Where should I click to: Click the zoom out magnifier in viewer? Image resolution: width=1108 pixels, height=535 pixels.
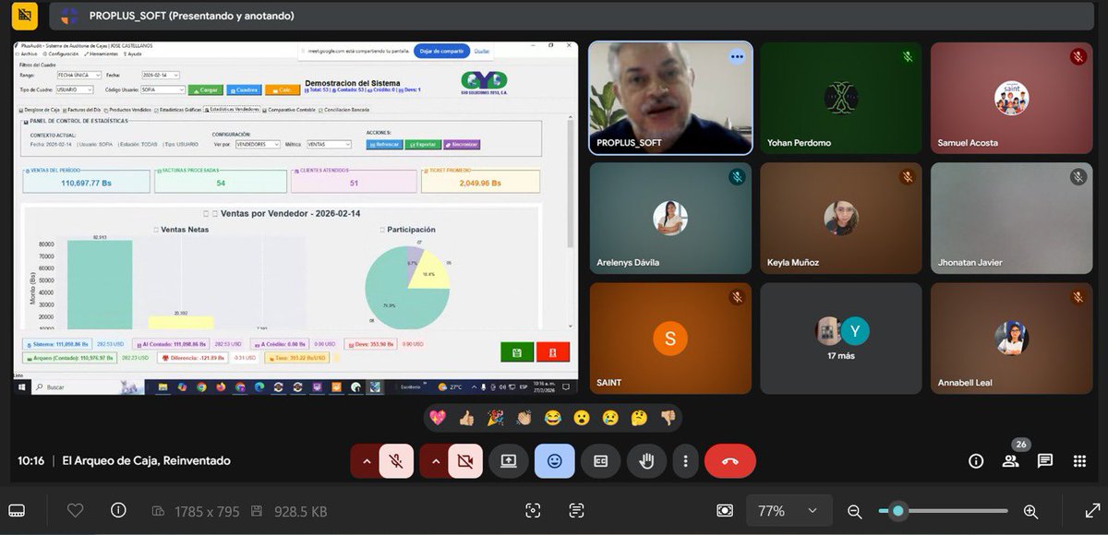tap(855, 511)
